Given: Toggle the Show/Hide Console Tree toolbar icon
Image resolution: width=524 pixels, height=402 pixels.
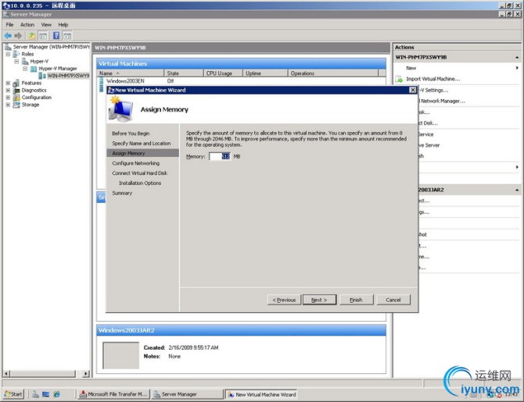Looking at the screenshot, I should 43,36.
